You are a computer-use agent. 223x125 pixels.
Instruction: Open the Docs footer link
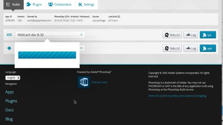click(9, 110)
